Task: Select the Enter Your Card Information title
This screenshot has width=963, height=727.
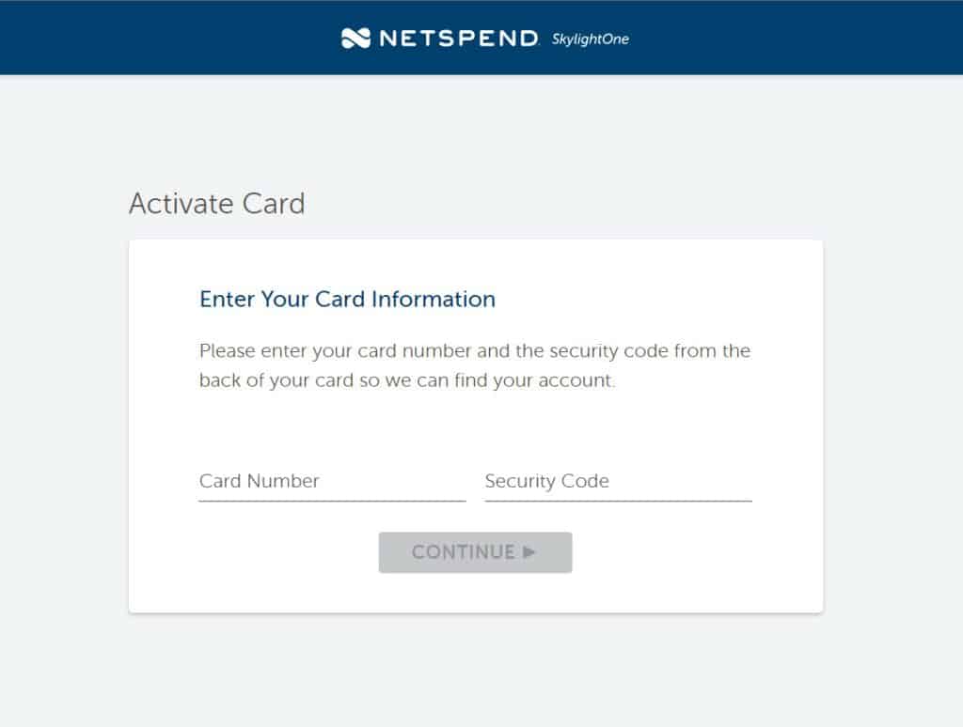Action: click(x=346, y=299)
